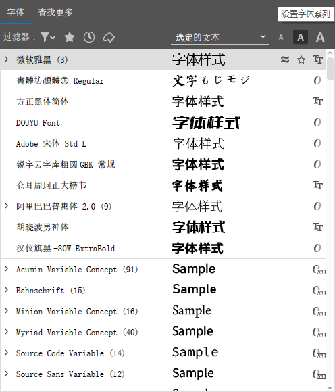Viewport: 335px width, 392px height.
Task: Switch to the 字体 tab
Action: point(16,12)
